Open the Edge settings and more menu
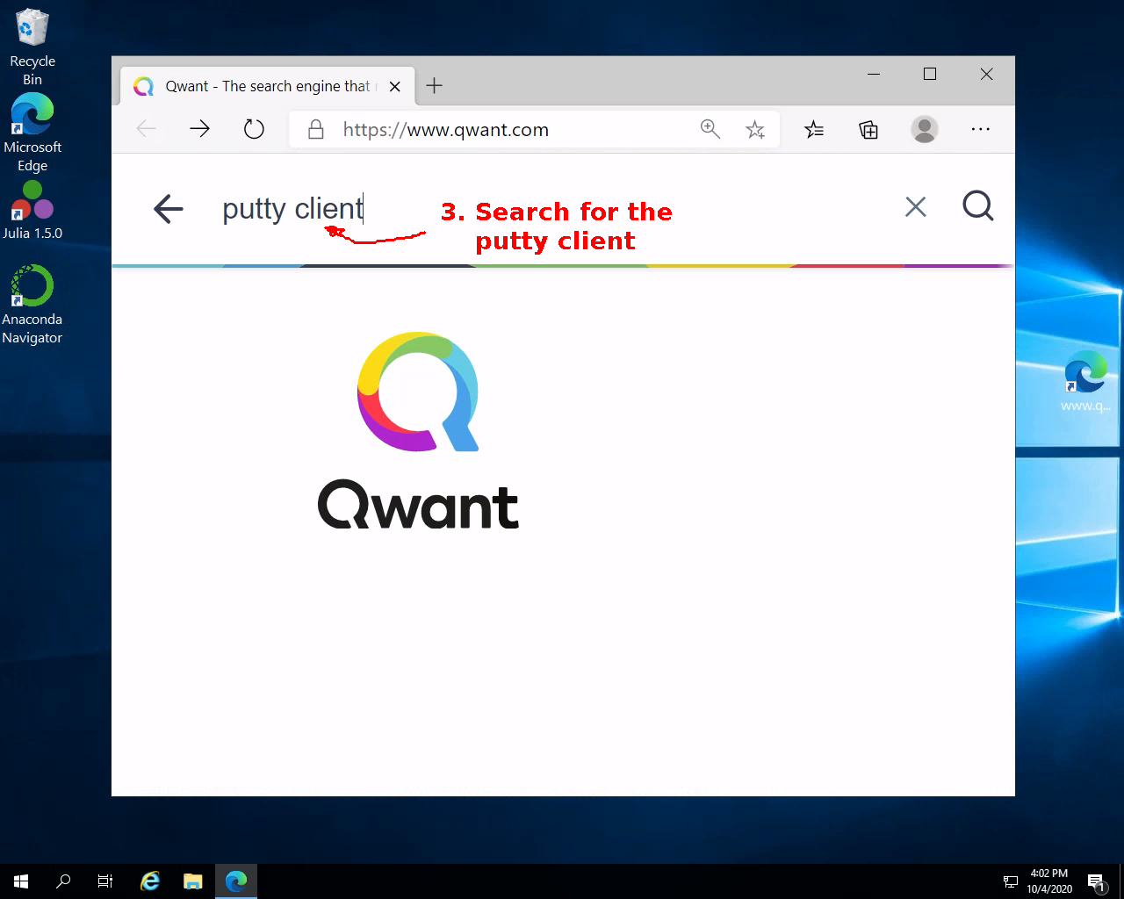Screen dimensions: 1124x899 pos(980,130)
